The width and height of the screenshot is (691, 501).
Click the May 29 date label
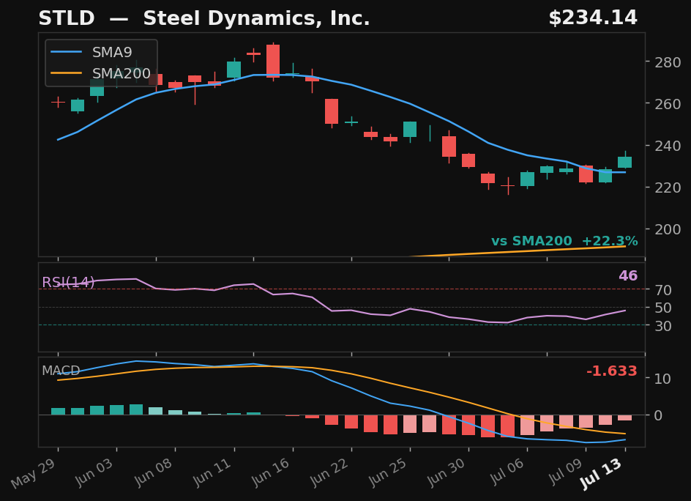tap(34, 472)
